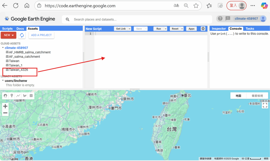Bookmark this page with the star icon
The height and width of the screenshot is (161, 270).
(196, 6)
